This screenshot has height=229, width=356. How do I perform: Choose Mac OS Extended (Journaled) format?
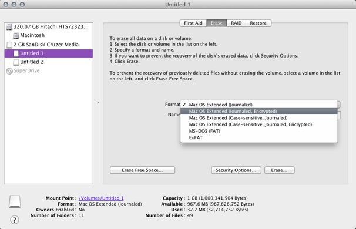click(259, 105)
